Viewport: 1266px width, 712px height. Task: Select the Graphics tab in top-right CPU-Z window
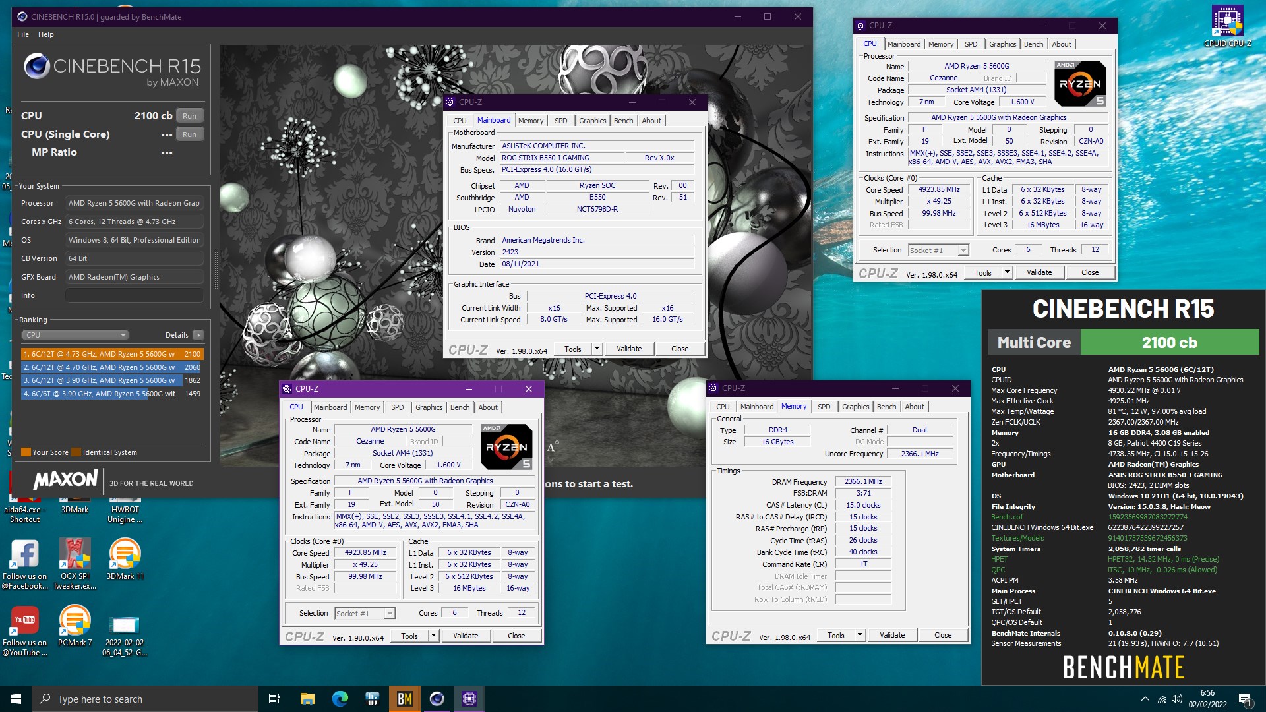point(1002,44)
